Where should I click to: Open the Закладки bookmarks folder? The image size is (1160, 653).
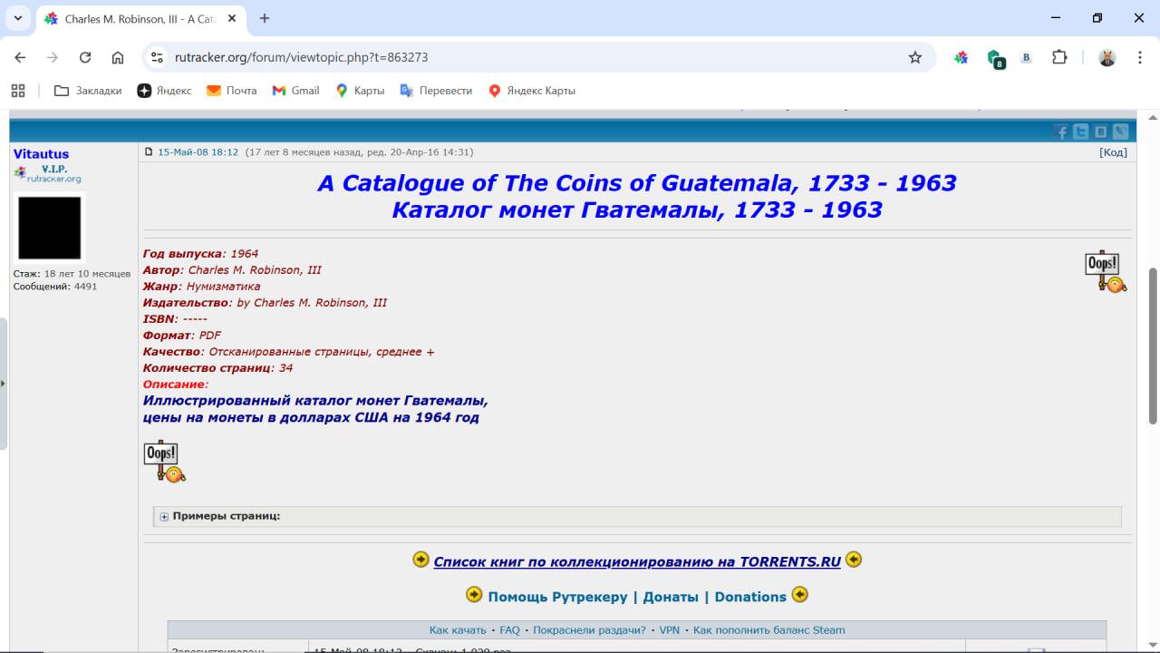(88, 91)
